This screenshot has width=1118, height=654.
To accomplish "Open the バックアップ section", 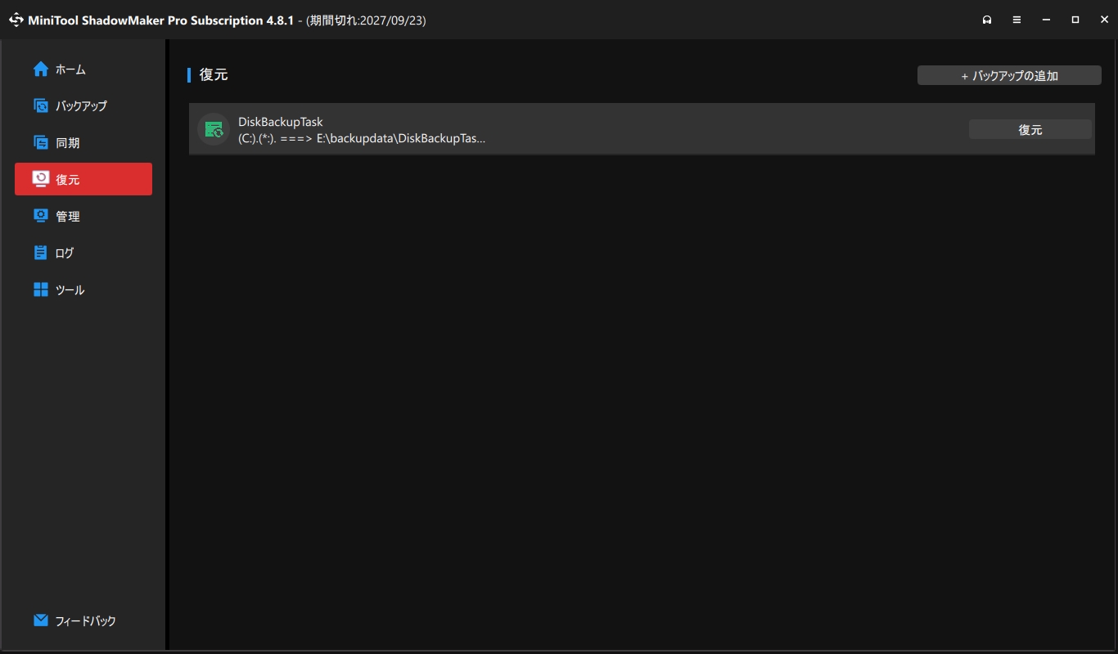I will (x=83, y=105).
